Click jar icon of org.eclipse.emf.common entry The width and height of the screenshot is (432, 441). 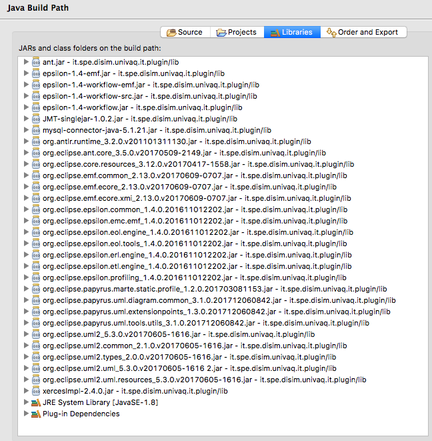[x=36, y=175]
